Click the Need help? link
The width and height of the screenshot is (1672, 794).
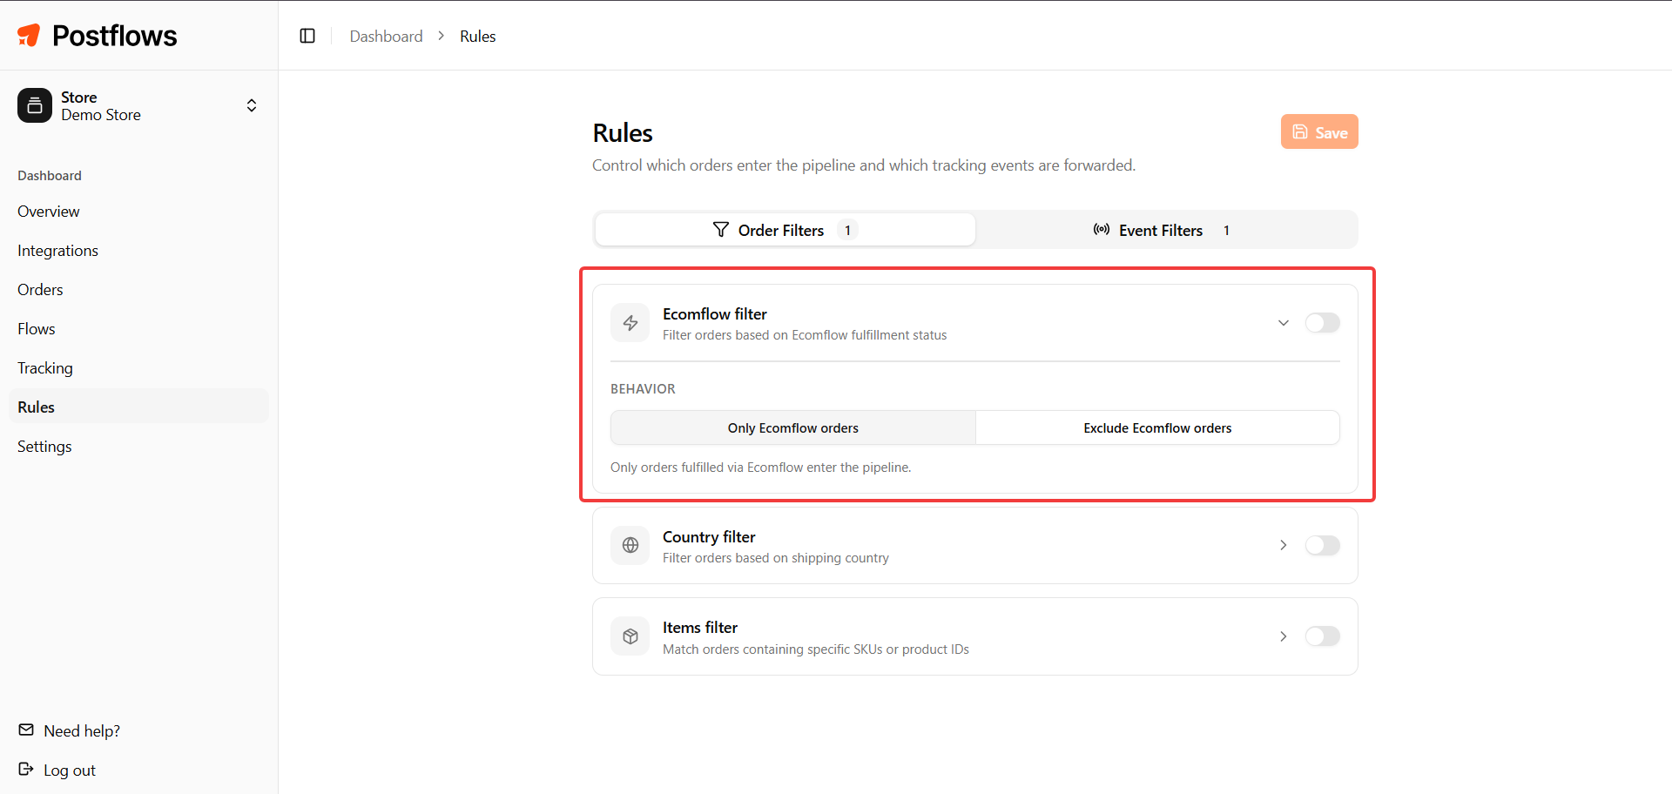(x=82, y=731)
